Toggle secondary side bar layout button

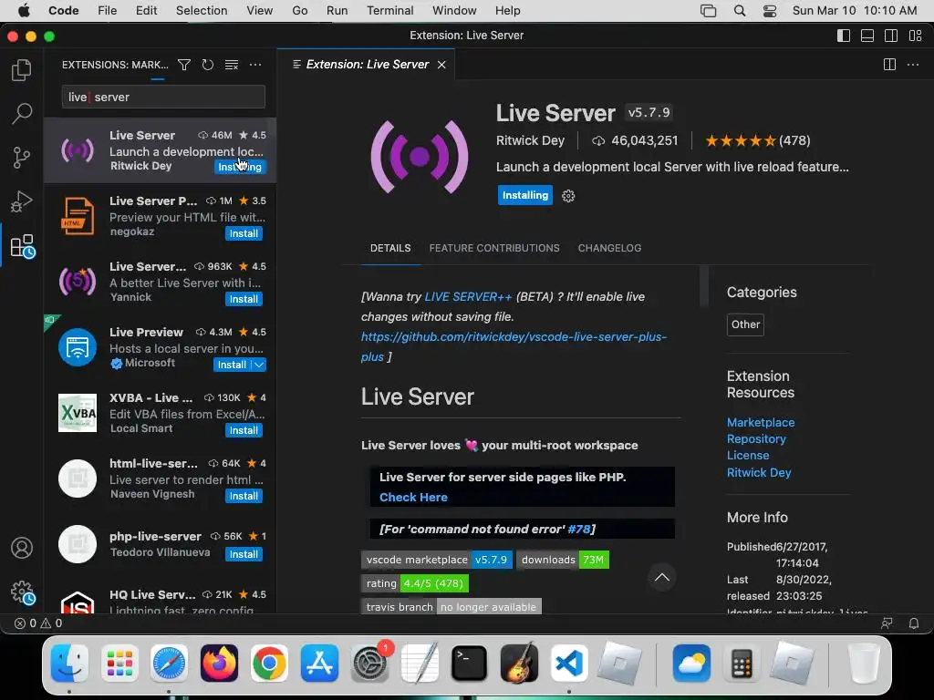[x=891, y=36]
